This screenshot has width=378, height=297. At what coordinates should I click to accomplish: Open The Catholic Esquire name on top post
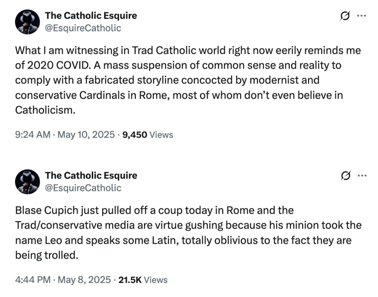(91, 16)
